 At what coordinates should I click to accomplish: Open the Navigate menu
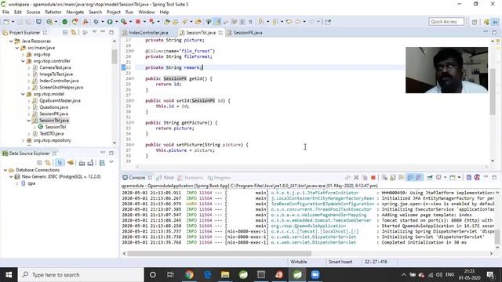pos(75,13)
